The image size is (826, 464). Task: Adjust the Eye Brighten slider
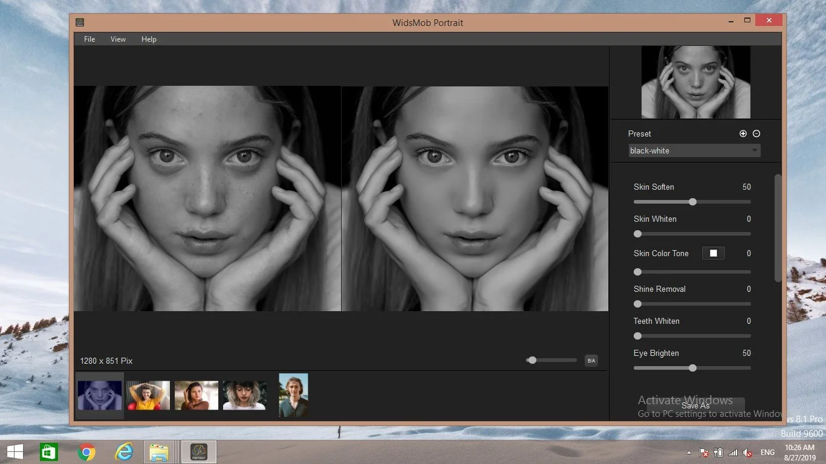[x=692, y=368]
